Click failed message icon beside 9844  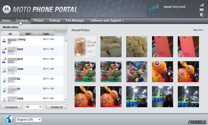[4, 51]
